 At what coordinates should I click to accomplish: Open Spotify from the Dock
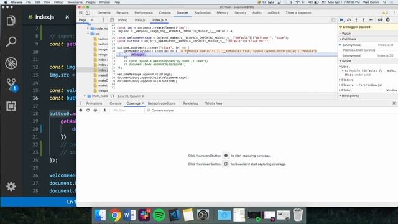pyautogui.click(x=159, y=215)
